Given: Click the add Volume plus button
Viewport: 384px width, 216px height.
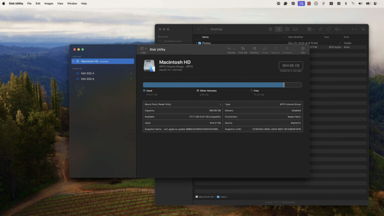Looking at the screenshot, I should pyautogui.click(x=229, y=48).
